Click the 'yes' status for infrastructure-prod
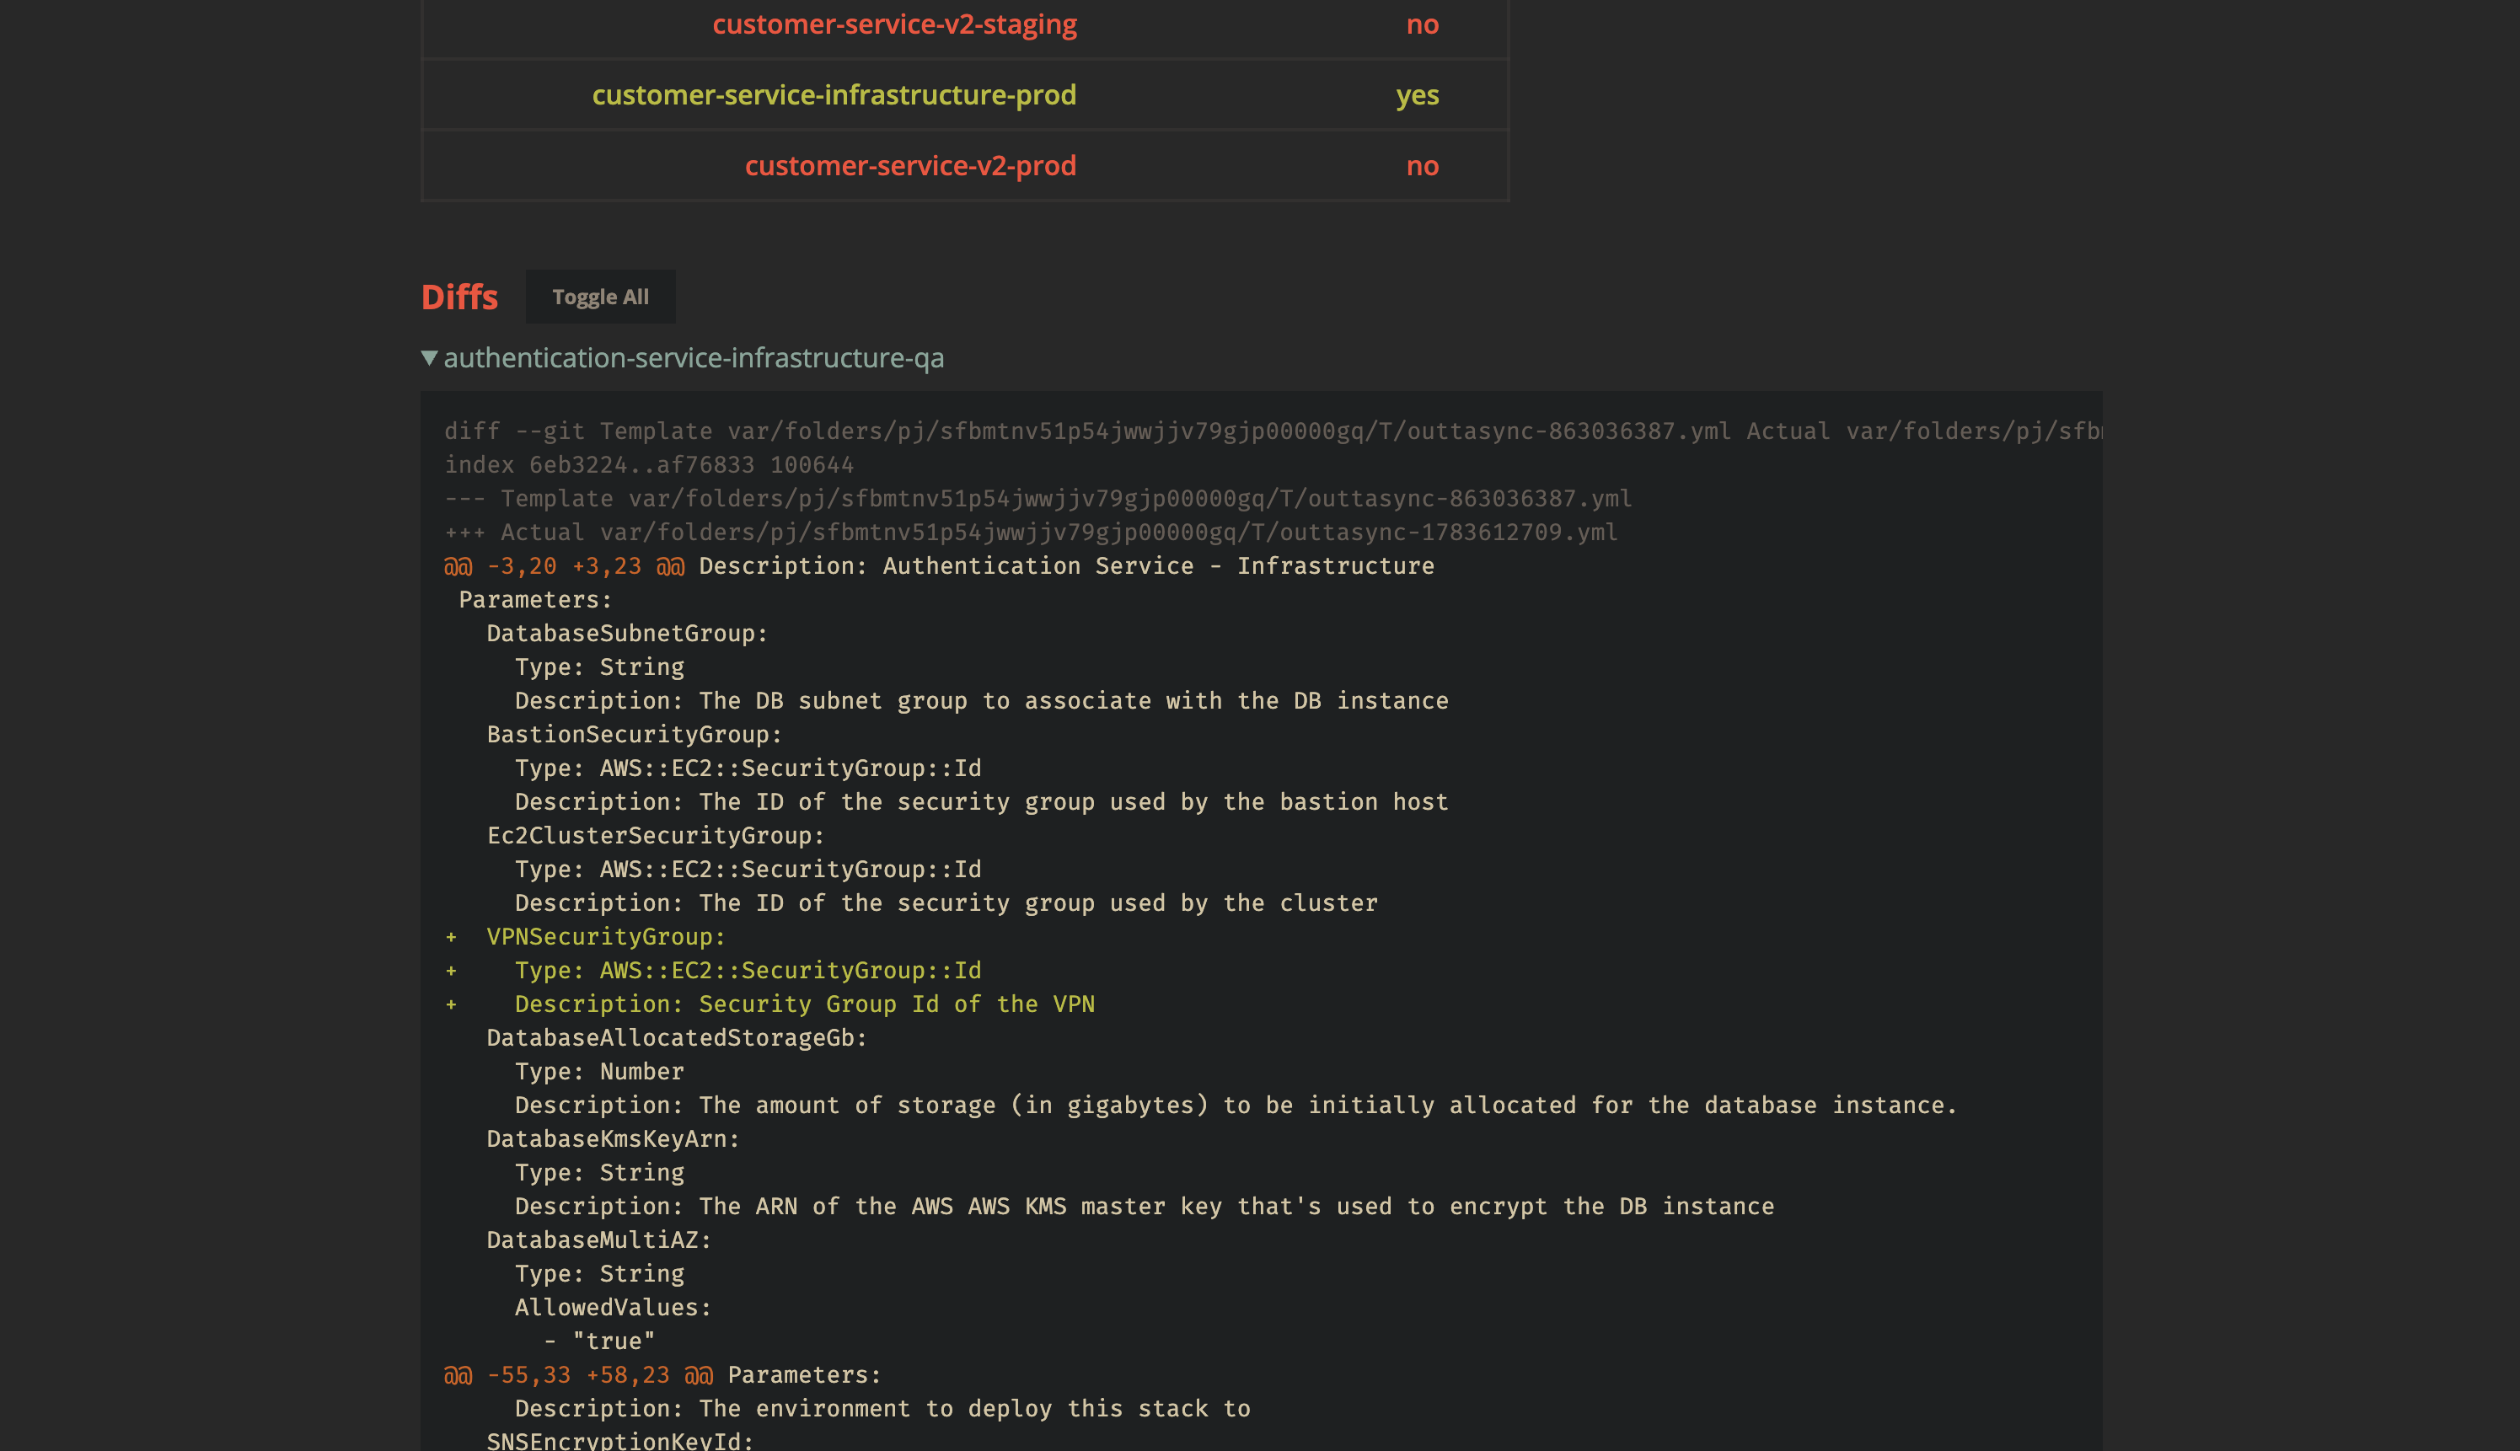Viewport: 2520px width, 1451px height. [x=1417, y=94]
